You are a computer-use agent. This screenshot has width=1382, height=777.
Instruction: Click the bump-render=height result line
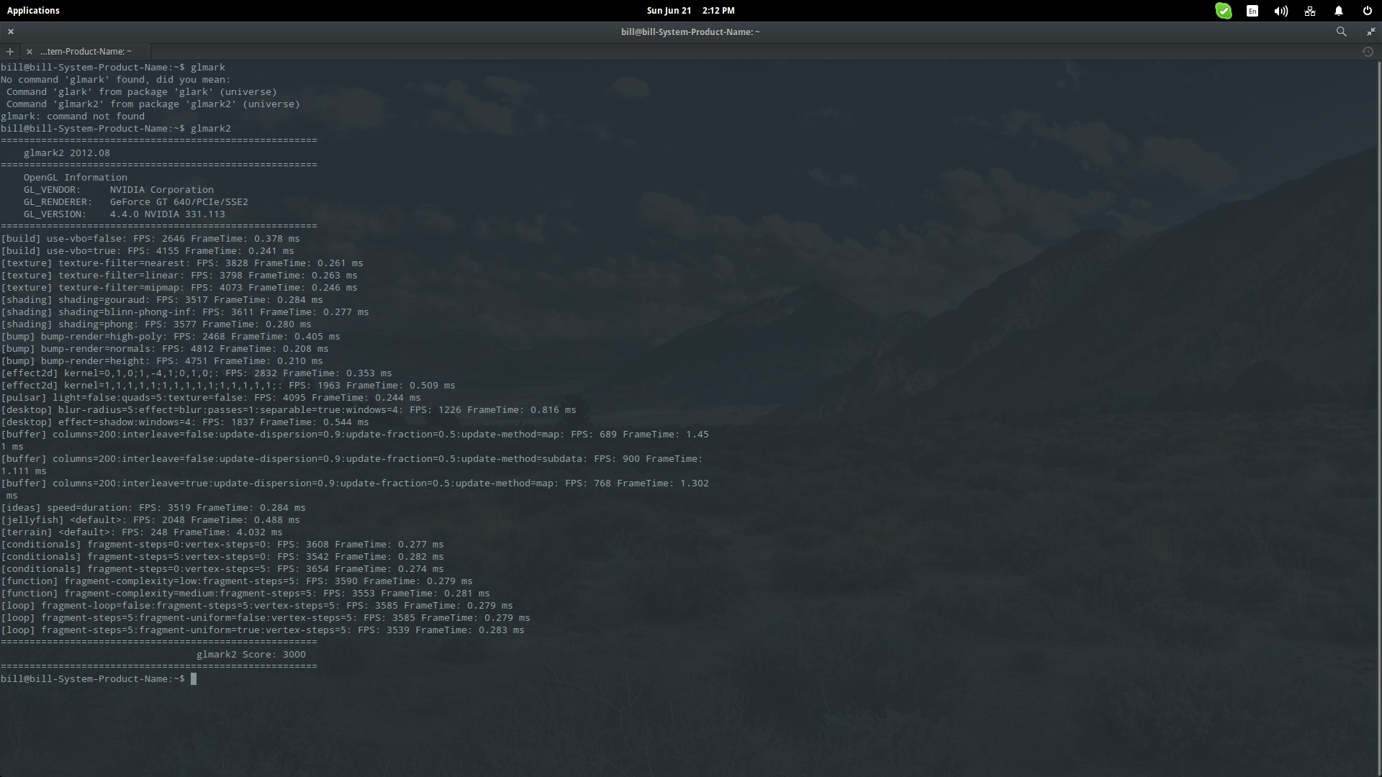pyautogui.click(x=162, y=360)
